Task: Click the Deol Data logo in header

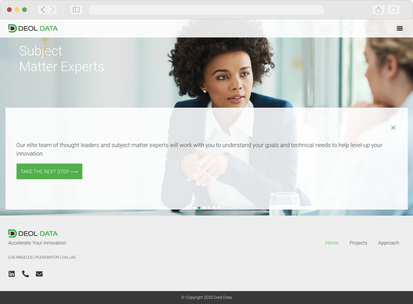Action: point(33,28)
